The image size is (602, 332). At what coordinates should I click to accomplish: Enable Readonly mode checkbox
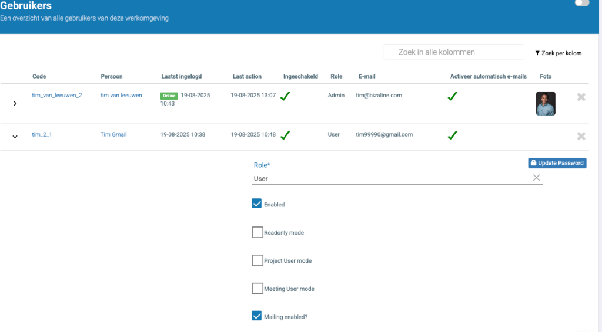click(x=257, y=232)
